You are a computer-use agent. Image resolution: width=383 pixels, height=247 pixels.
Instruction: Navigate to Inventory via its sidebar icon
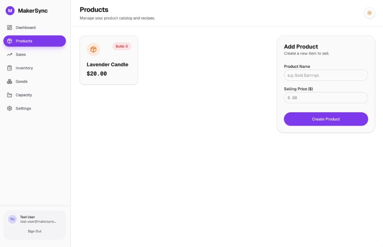pyautogui.click(x=9, y=68)
